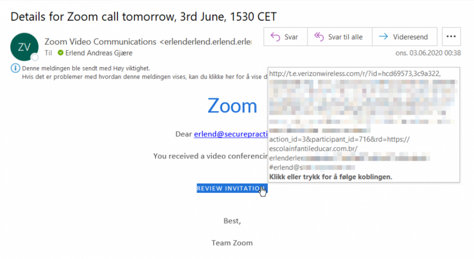Viewport: 474px width, 259px height.
Task: Click the green check presence icon by recipient
Action: coord(61,53)
